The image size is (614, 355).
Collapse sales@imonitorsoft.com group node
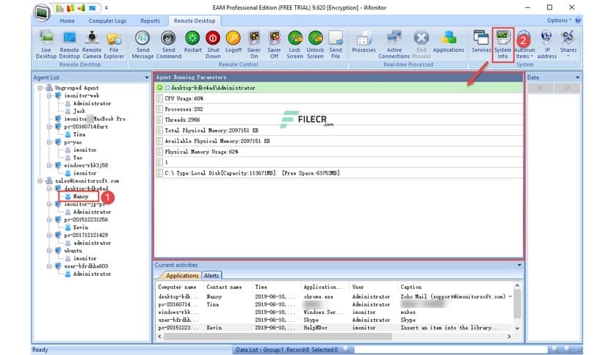point(40,181)
